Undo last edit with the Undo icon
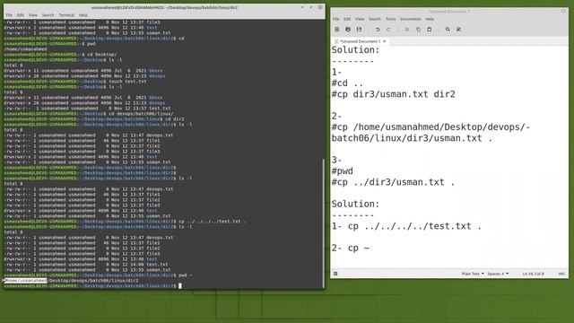Image resolution: width=574 pixels, height=323 pixels. pos(378,30)
